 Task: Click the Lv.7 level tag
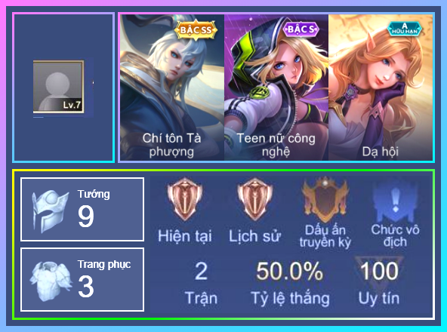72,105
